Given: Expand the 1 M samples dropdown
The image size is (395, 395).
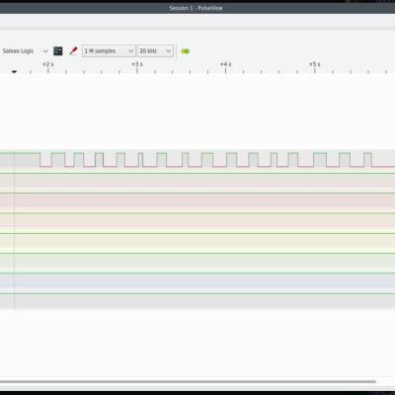Looking at the screenshot, I should (109, 51).
